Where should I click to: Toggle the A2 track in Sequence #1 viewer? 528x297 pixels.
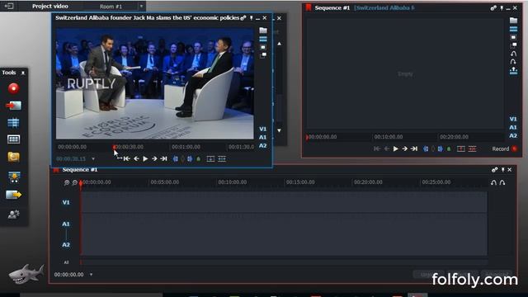(x=513, y=135)
